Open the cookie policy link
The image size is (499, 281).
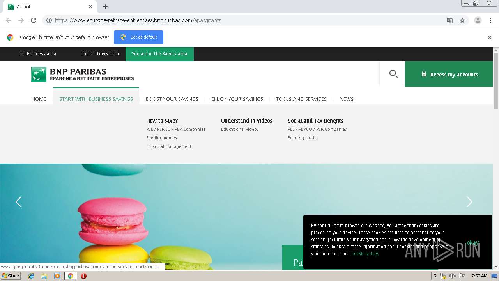click(x=365, y=254)
